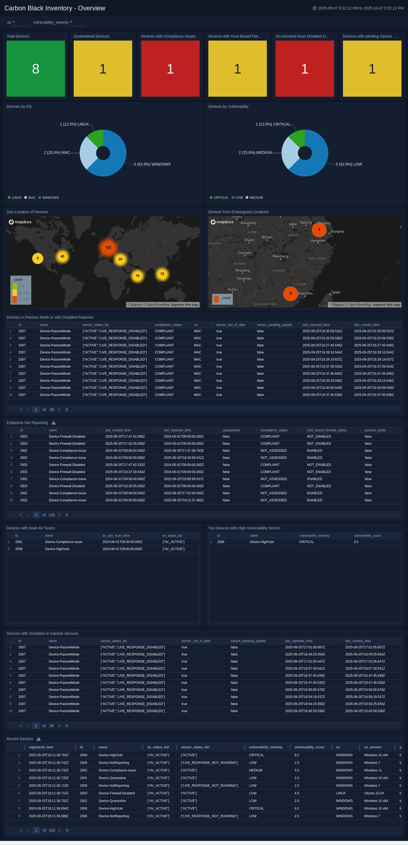
Task: Click the 152 cluster marker on Geo map
Action: (108, 248)
